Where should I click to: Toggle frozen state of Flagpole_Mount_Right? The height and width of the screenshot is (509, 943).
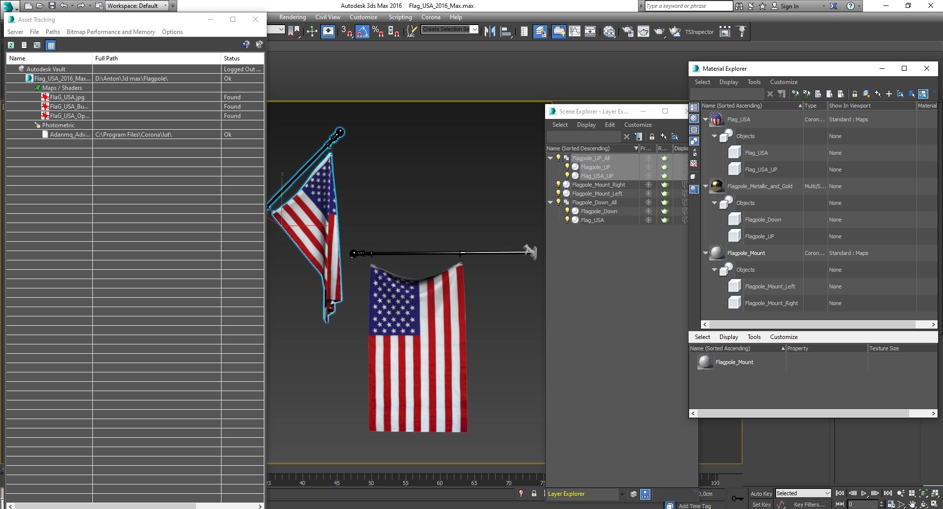pos(648,185)
